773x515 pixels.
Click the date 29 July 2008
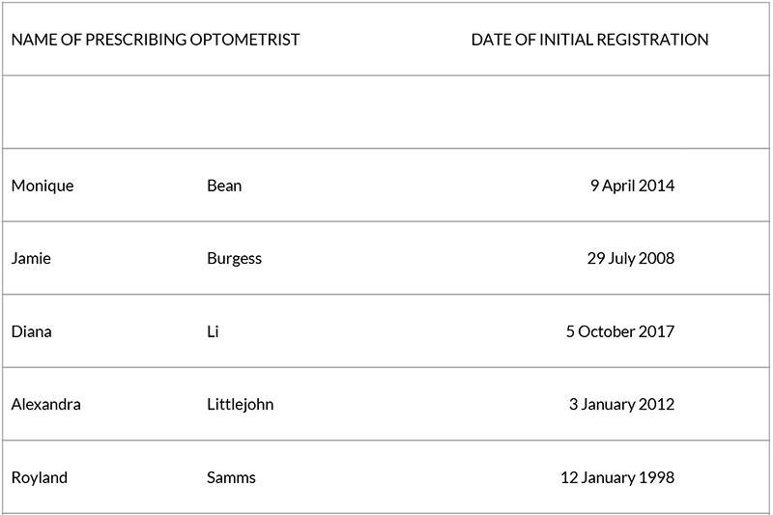(x=630, y=259)
